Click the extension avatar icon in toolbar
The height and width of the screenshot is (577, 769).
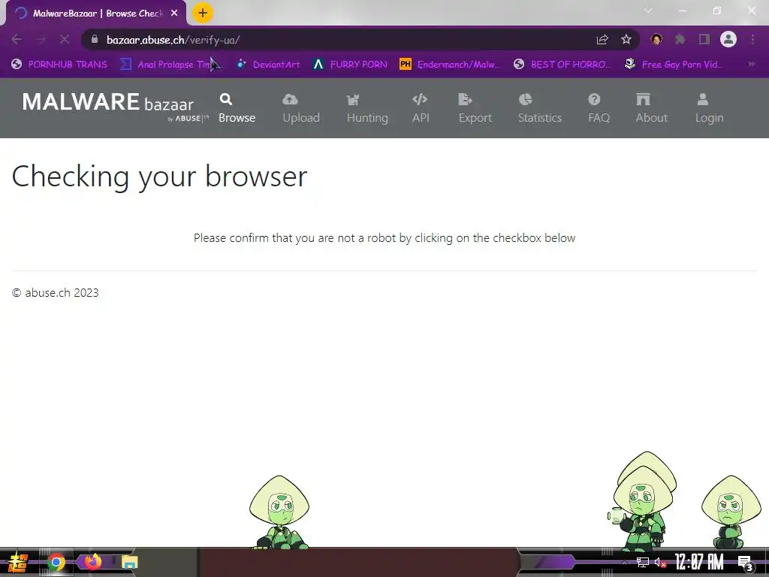point(656,39)
